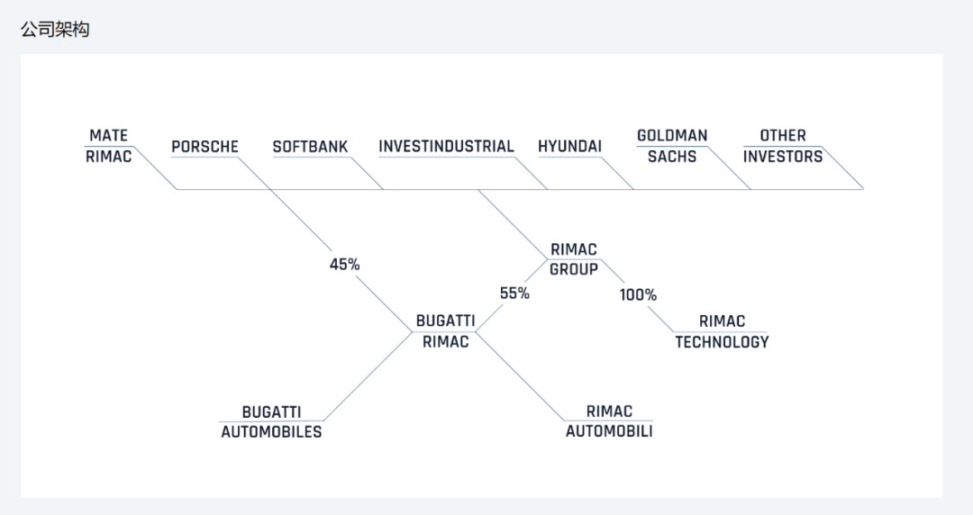
Task: Click the 100% ownership label
Action: [x=638, y=294]
